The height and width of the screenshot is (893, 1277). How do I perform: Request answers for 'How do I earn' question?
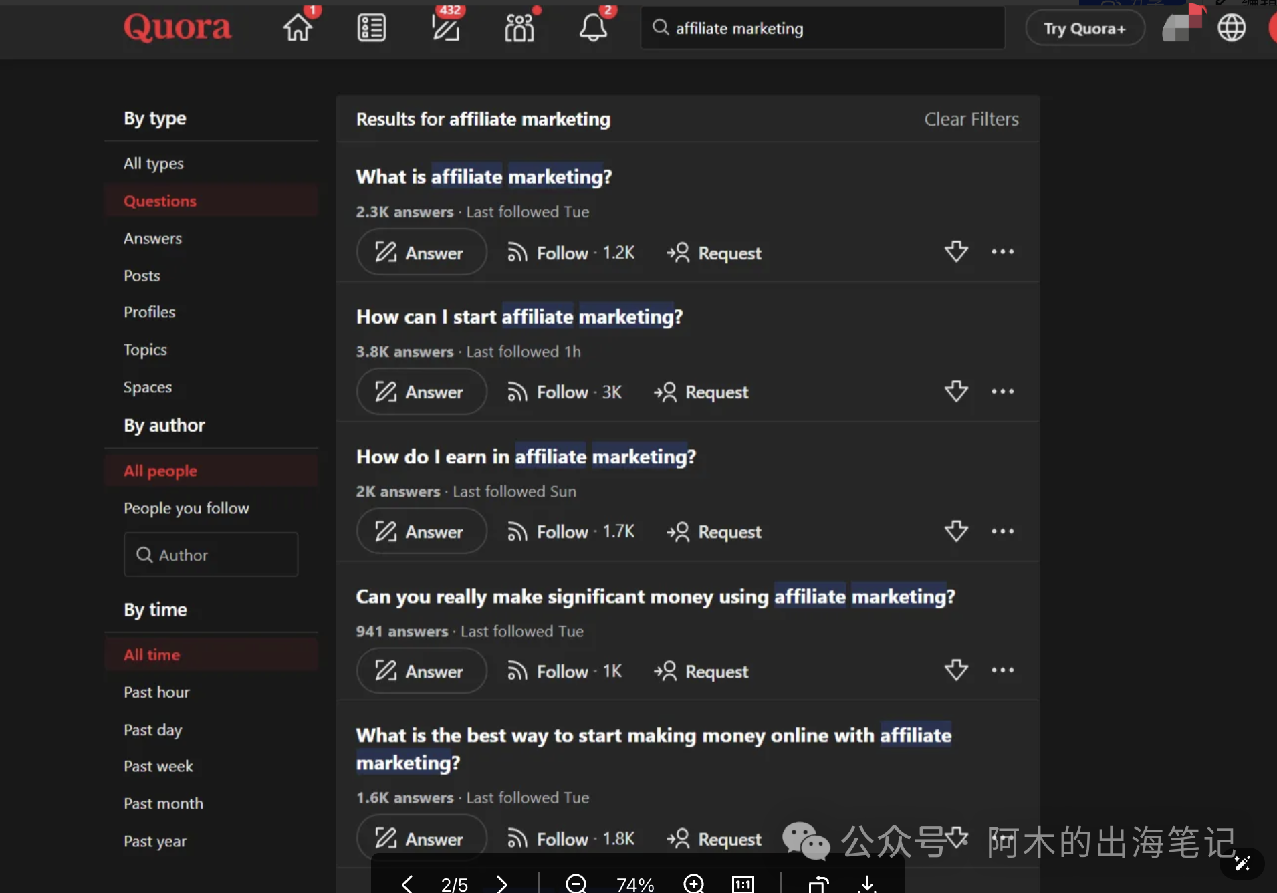[x=713, y=531]
